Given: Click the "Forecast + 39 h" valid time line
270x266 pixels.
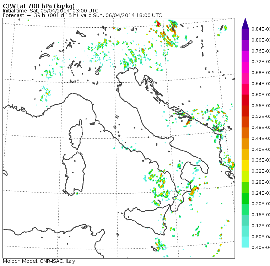Looking at the screenshot, I should [x=82, y=15].
